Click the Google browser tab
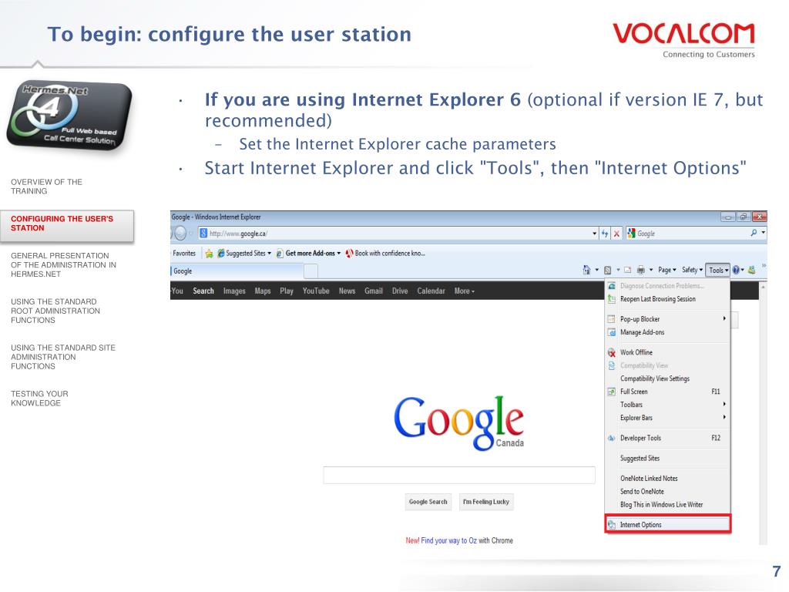Viewport: 789px width, 592px height. [237, 271]
